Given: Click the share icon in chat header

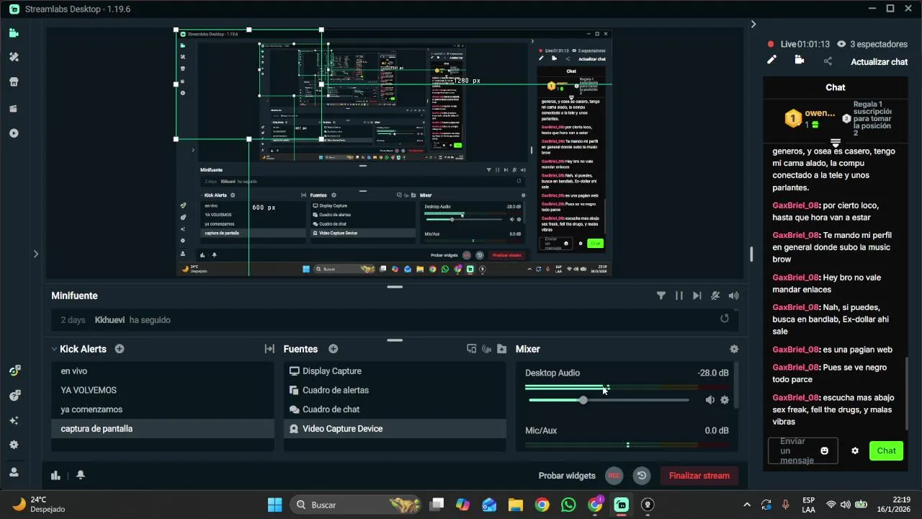Looking at the screenshot, I should (x=828, y=61).
